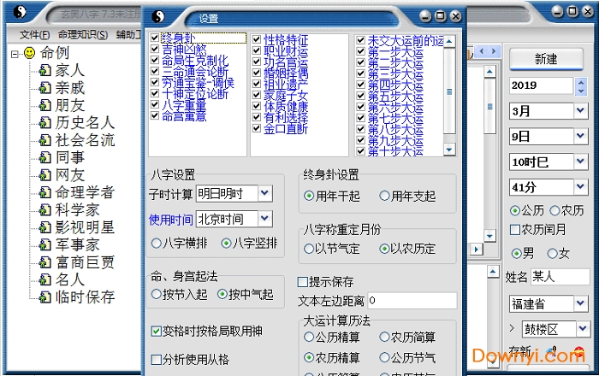599x376 pixels.
Task: Click the smiley icon beside 命例
Action: (29, 53)
